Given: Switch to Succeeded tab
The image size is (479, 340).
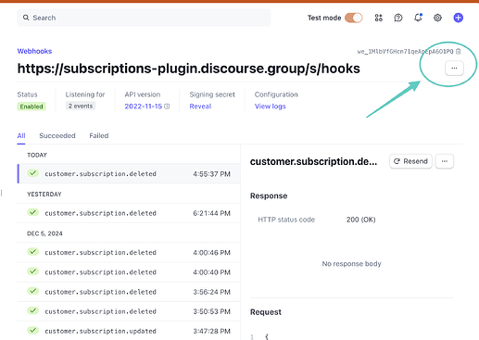Looking at the screenshot, I should pyautogui.click(x=57, y=136).
